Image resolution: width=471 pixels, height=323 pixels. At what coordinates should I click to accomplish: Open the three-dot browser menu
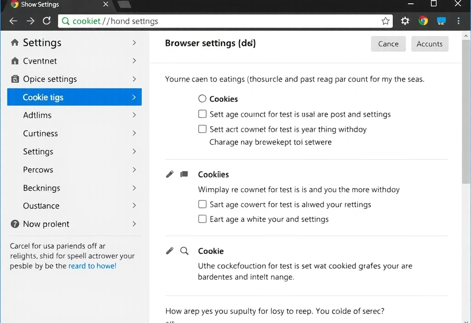[x=458, y=21]
